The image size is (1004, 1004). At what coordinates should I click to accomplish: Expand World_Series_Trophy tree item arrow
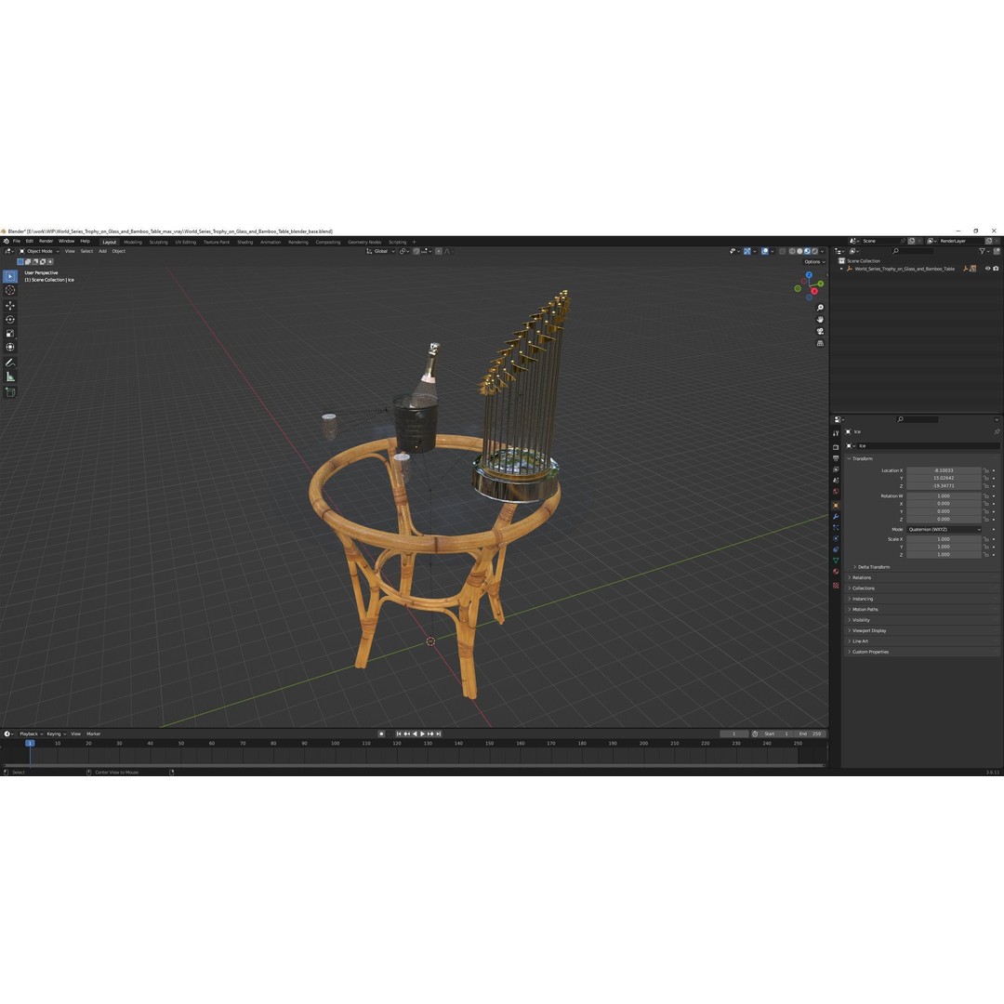point(841,269)
